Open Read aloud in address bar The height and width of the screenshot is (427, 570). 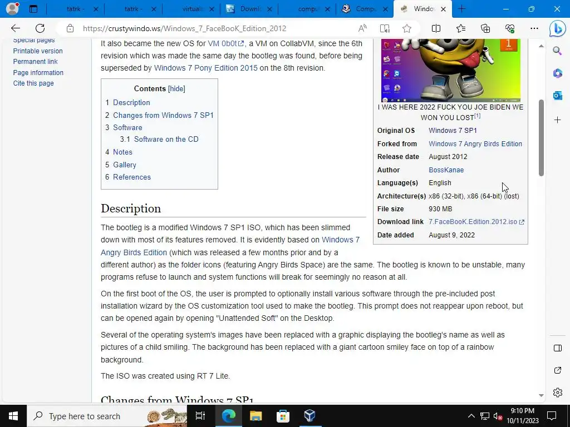tap(362, 28)
